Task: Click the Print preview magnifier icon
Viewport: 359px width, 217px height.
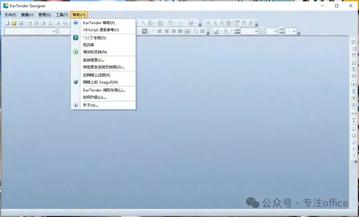Action: tap(50, 23)
